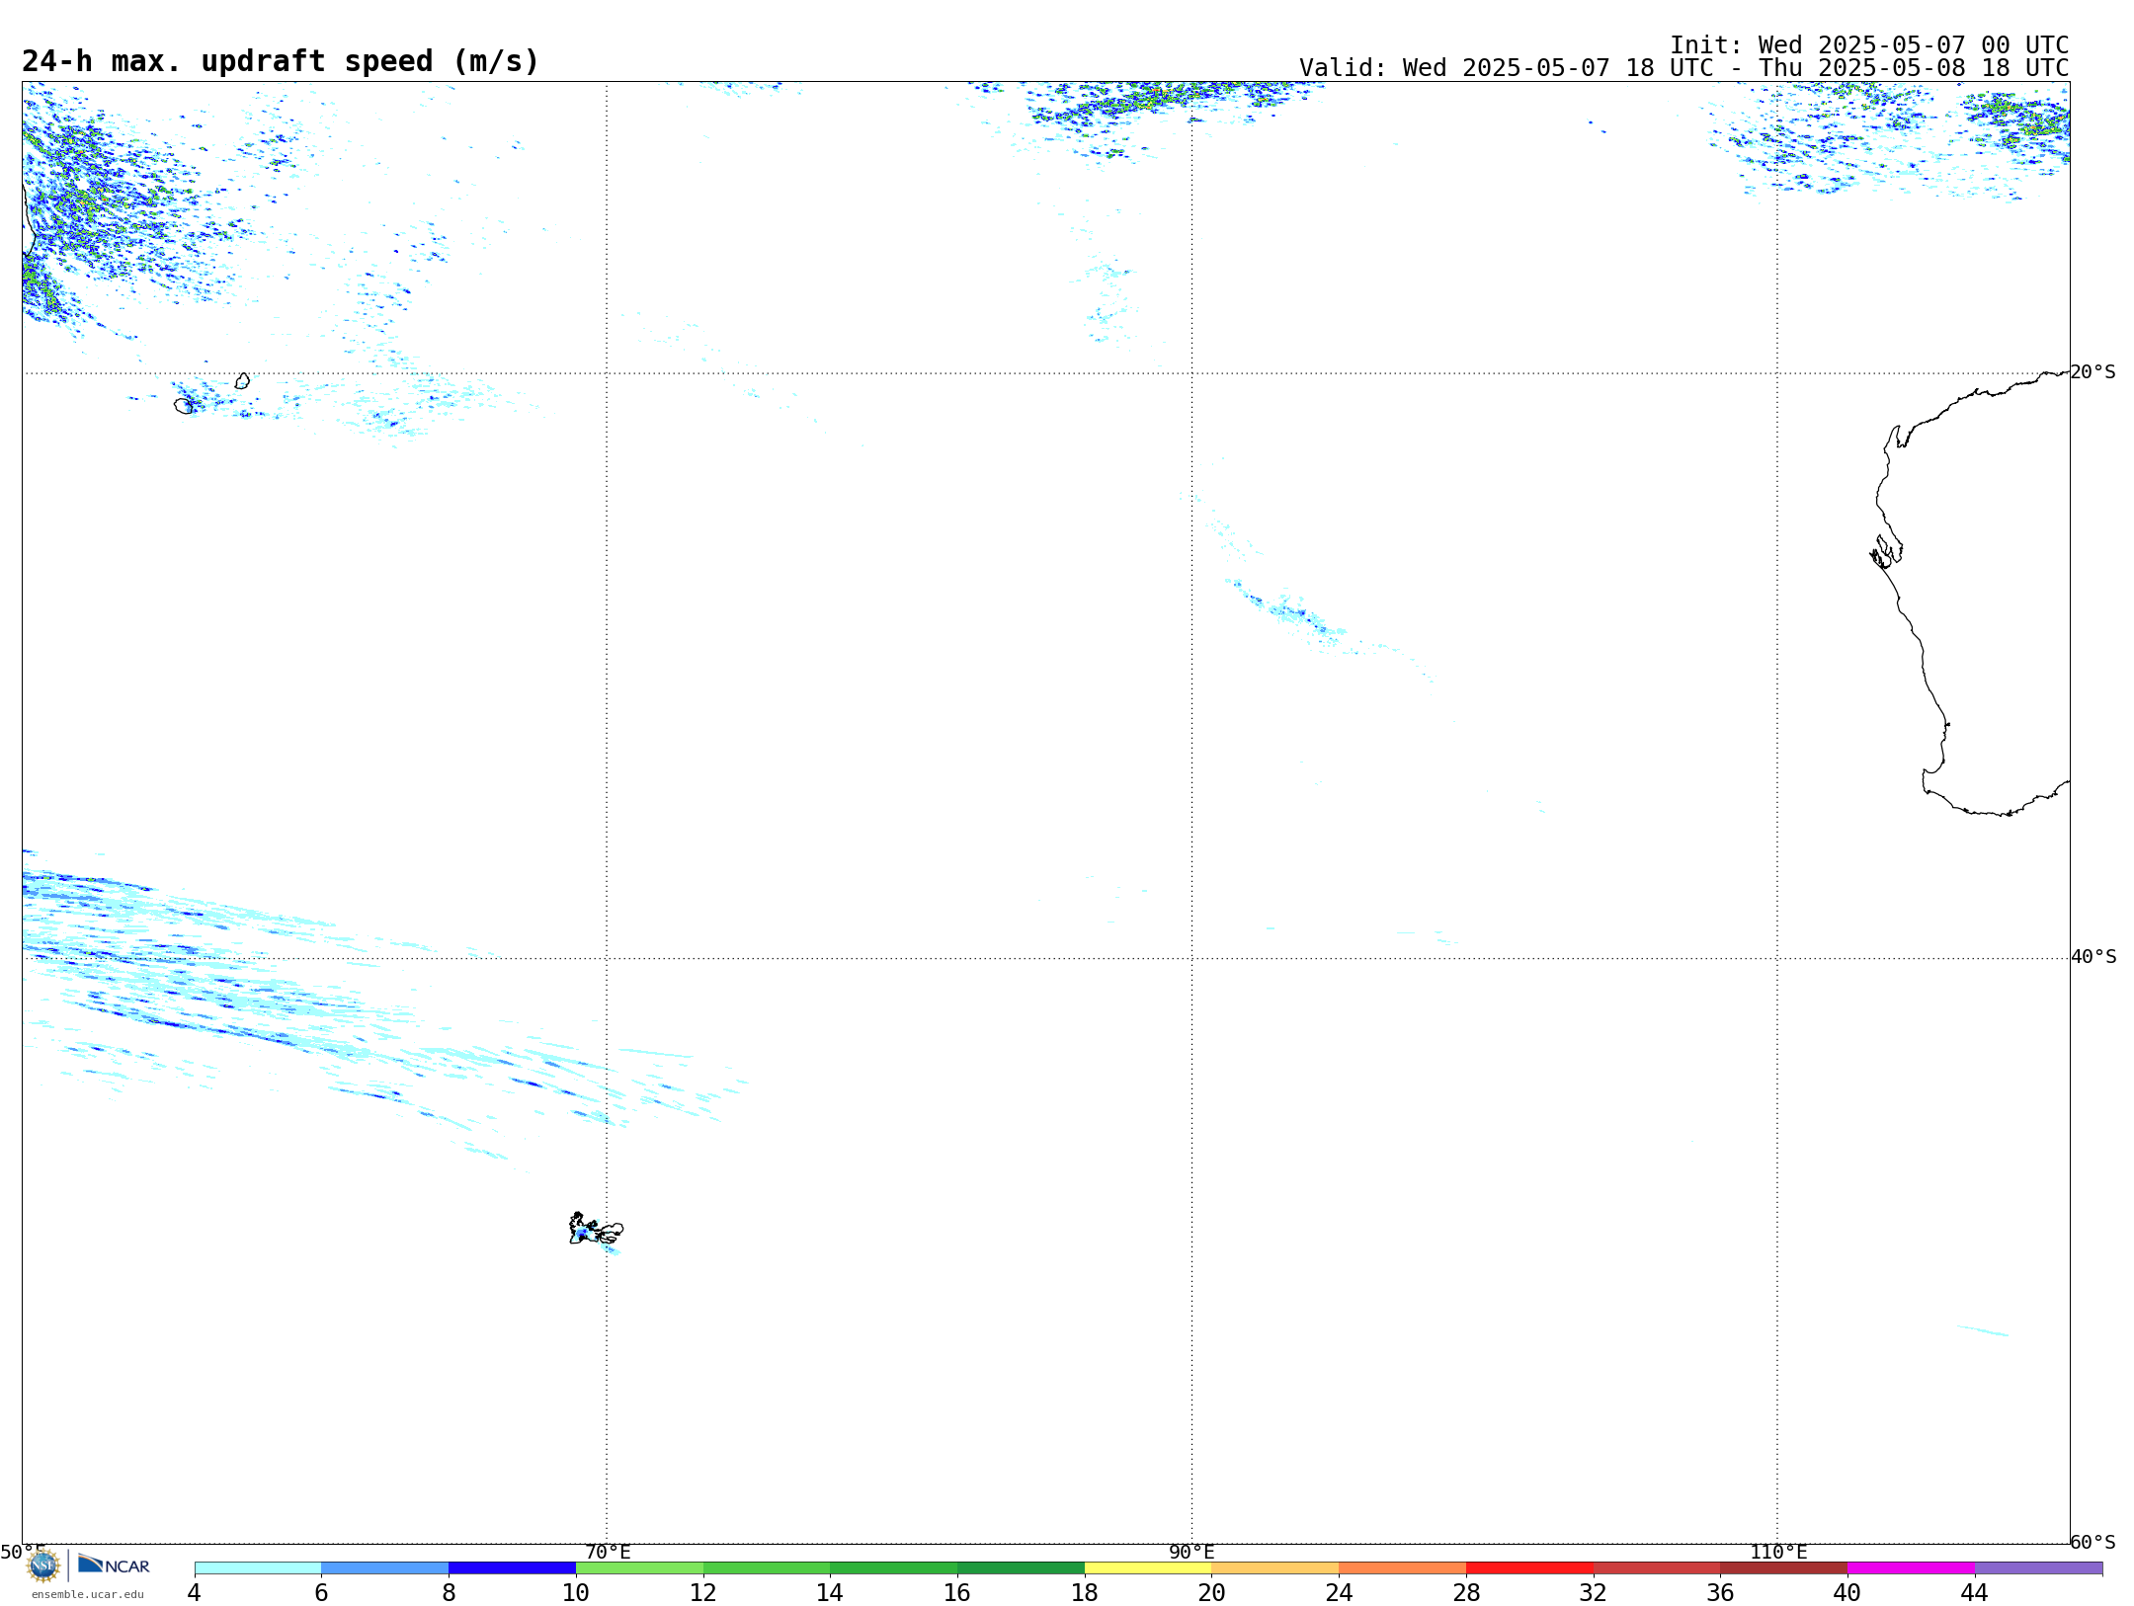The image size is (2134, 1606).
Task: Click the colorbar tick label '12'
Action: (703, 1593)
